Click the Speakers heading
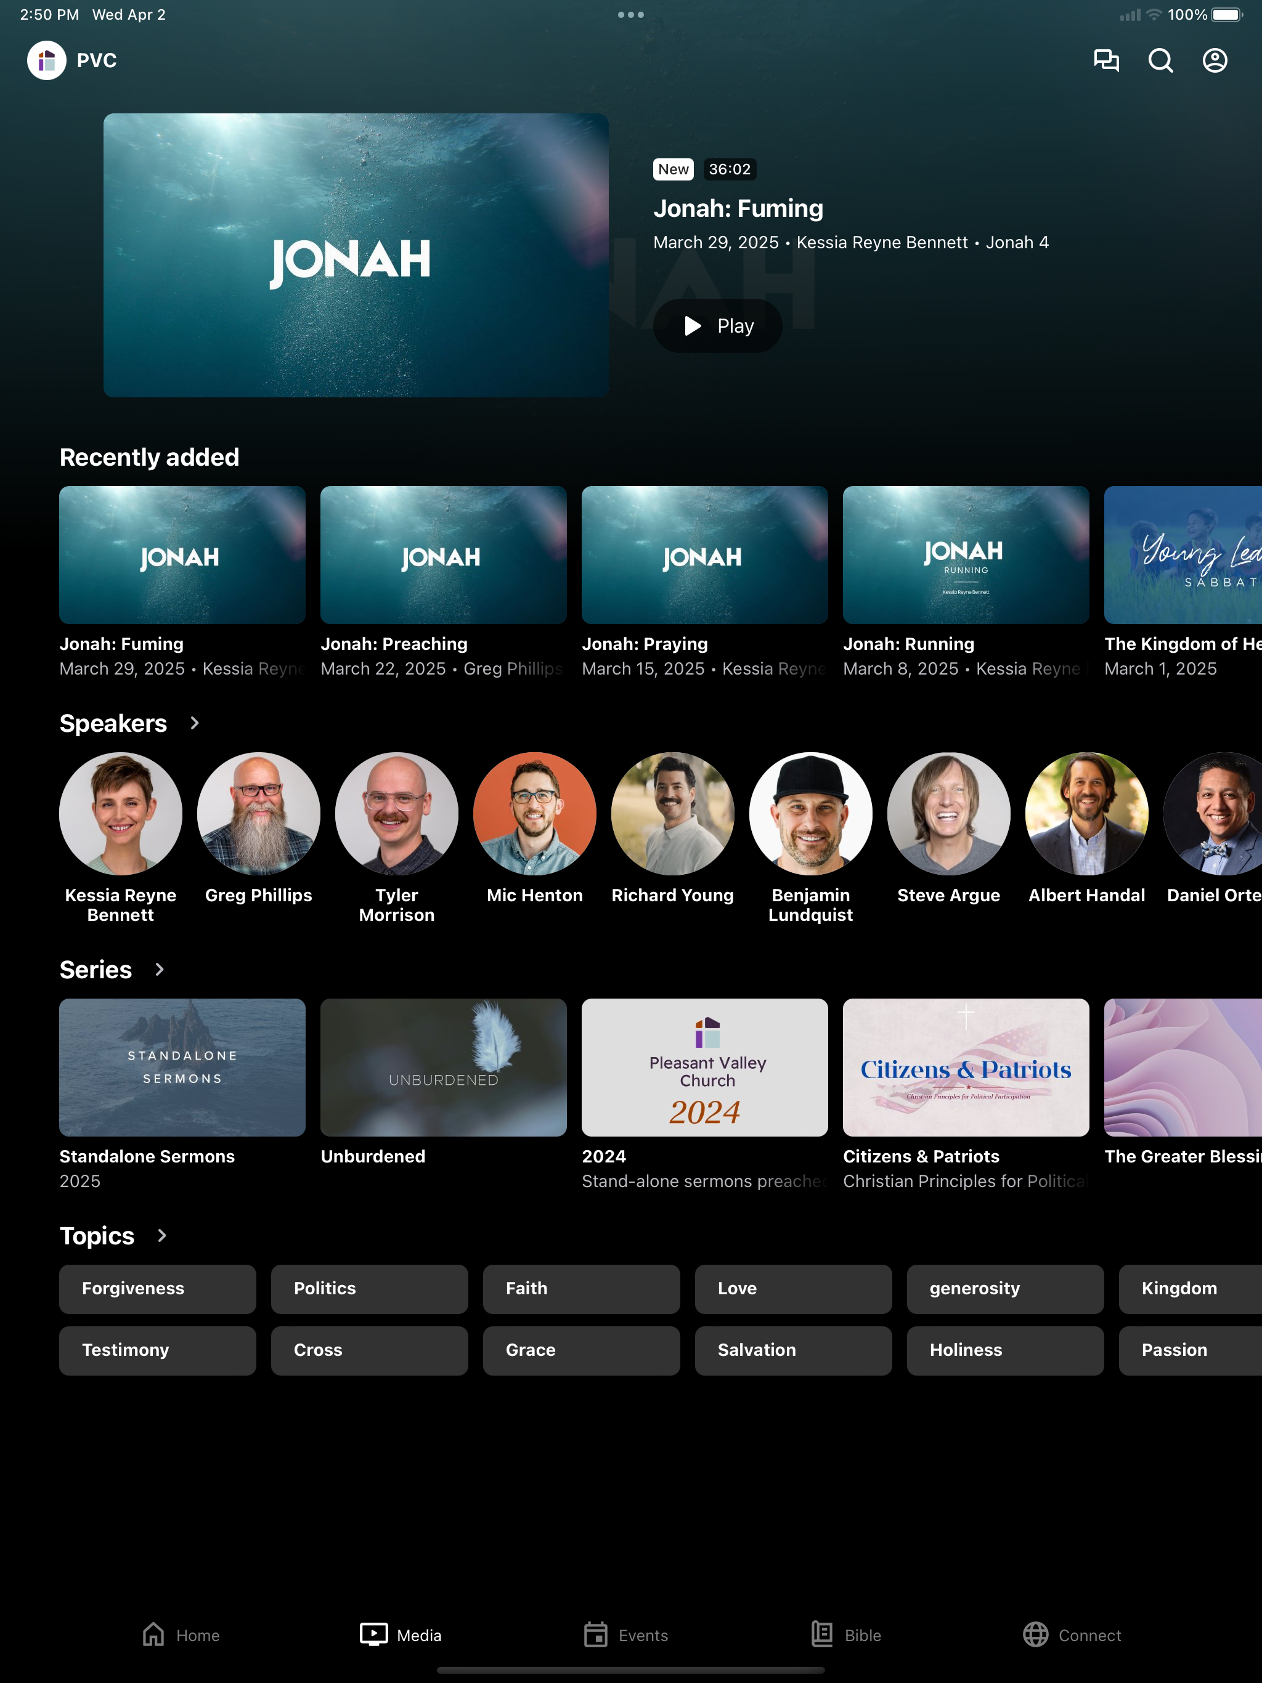Image resolution: width=1262 pixels, height=1683 pixels. click(x=113, y=723)
